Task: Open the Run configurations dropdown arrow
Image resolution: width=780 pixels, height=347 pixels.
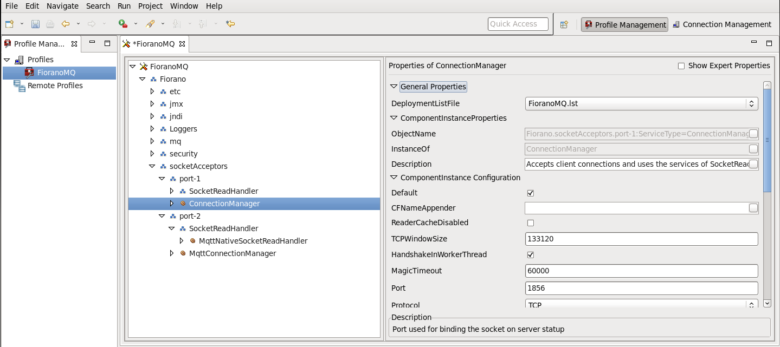Action: pos(136,24)
